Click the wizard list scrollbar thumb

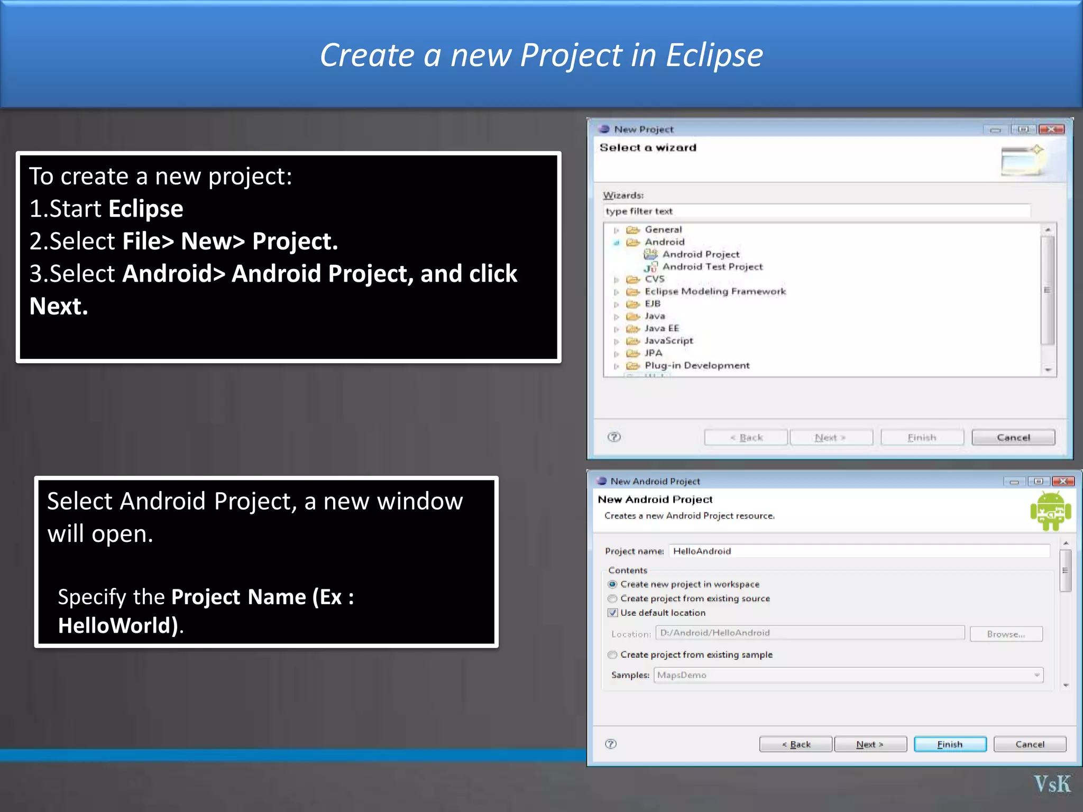(1047, 290)
